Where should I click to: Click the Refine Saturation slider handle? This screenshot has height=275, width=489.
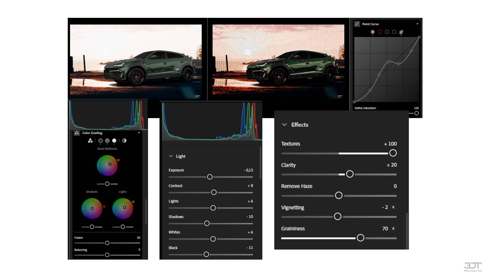(416, 113)
